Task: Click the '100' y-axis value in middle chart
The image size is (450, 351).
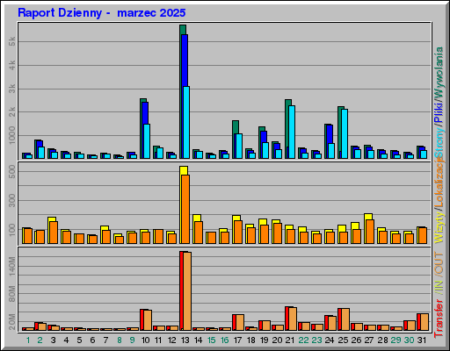Action: tap(12, 230)
